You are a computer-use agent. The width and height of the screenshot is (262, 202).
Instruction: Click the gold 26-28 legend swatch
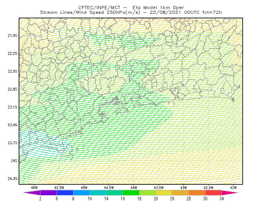(180, 193)
